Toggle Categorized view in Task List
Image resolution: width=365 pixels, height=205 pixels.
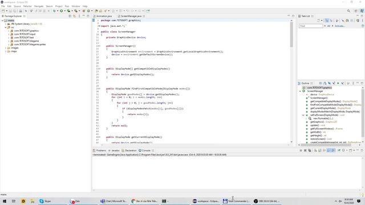click(327, 20)
